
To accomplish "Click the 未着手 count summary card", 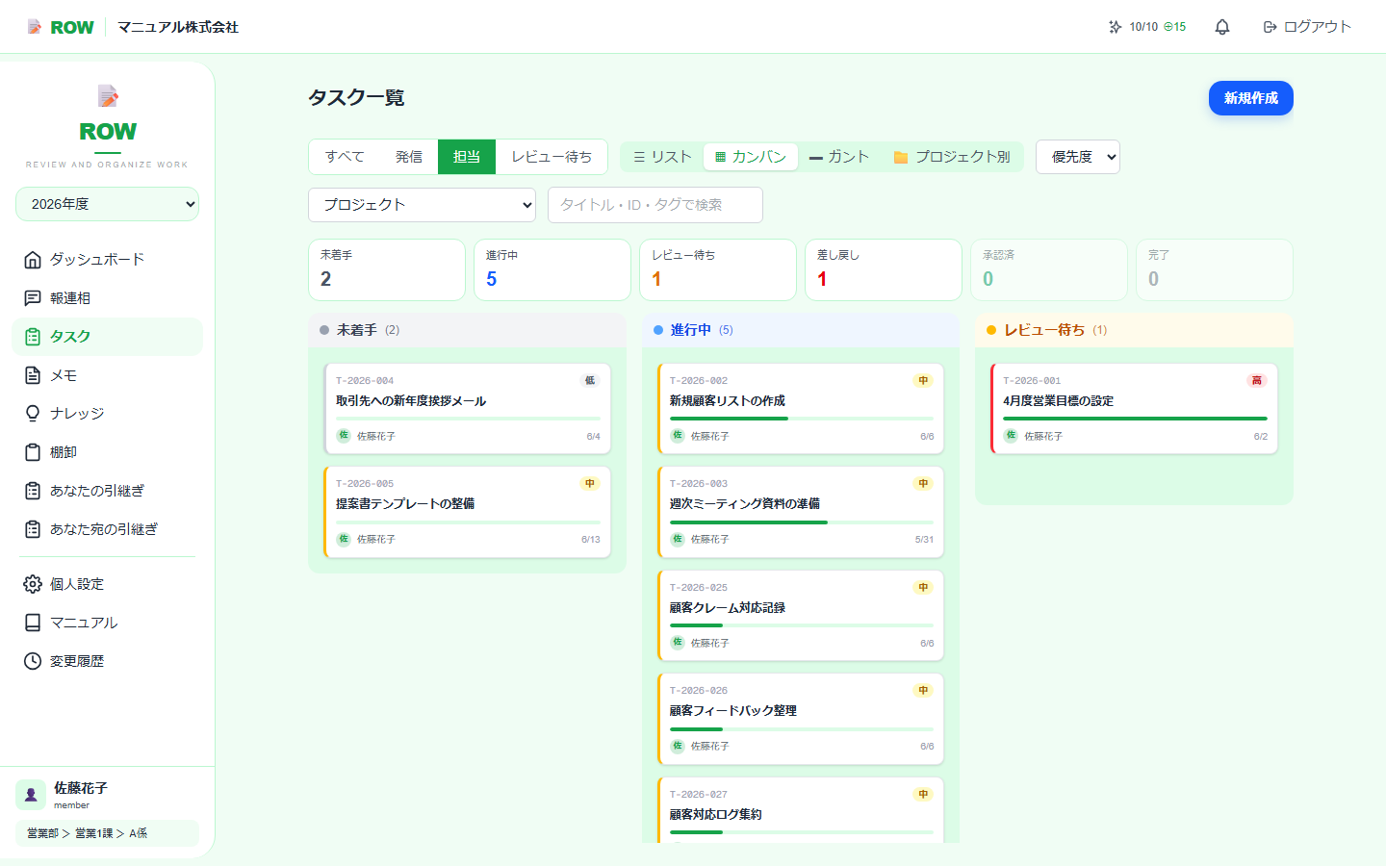I will (387, 269).
